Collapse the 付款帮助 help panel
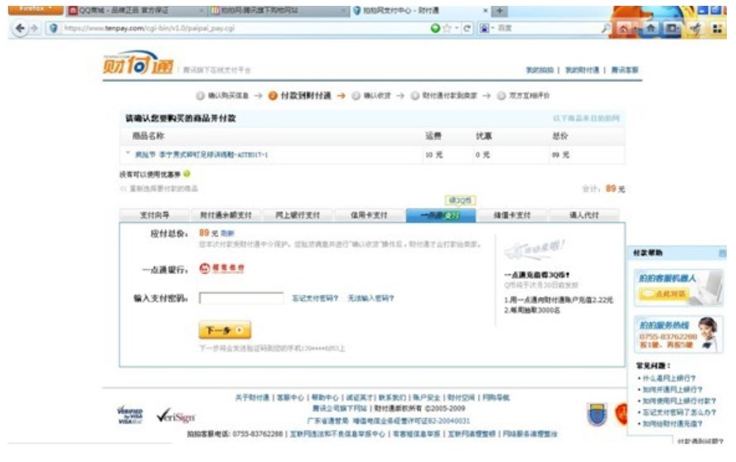Image resolution: width=736 pixels, height=462 pixels. point(723,253)
